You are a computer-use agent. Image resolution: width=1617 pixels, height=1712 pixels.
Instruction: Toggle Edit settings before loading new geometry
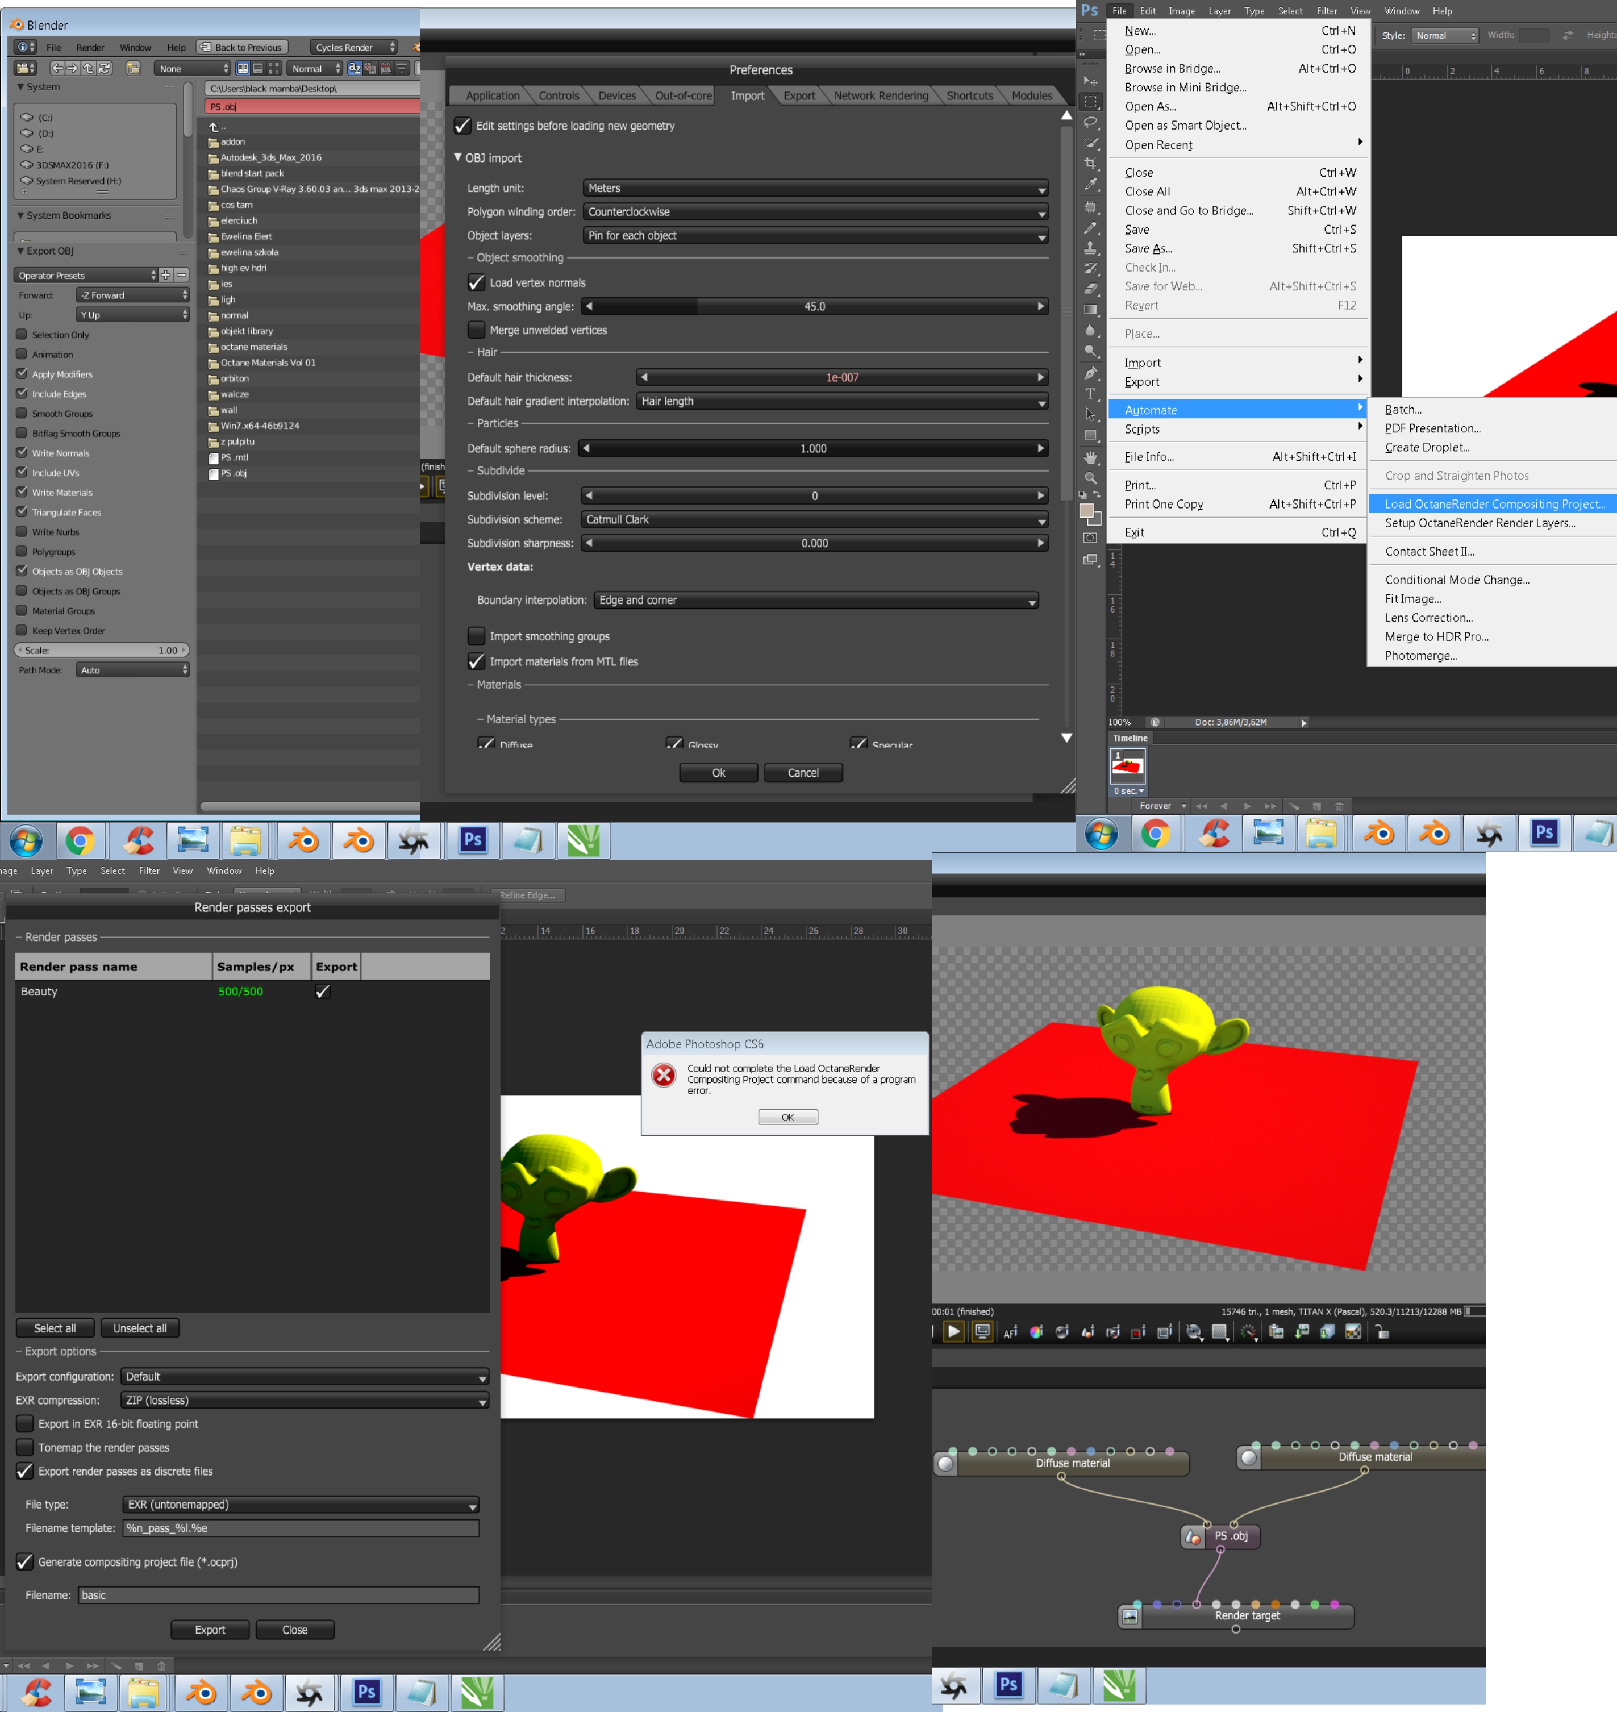pos(463,126)
